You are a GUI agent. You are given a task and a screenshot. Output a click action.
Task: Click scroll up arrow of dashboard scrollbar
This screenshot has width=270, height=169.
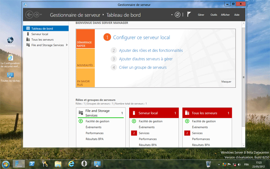click(243, 23)
